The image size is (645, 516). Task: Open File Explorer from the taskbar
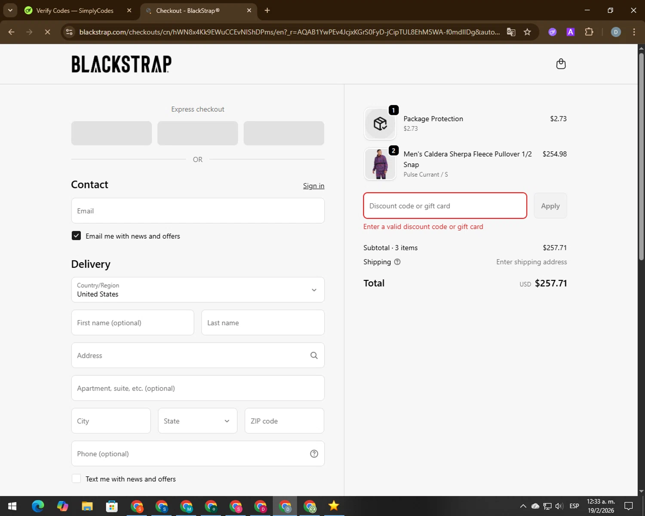[x=87, y=506]
